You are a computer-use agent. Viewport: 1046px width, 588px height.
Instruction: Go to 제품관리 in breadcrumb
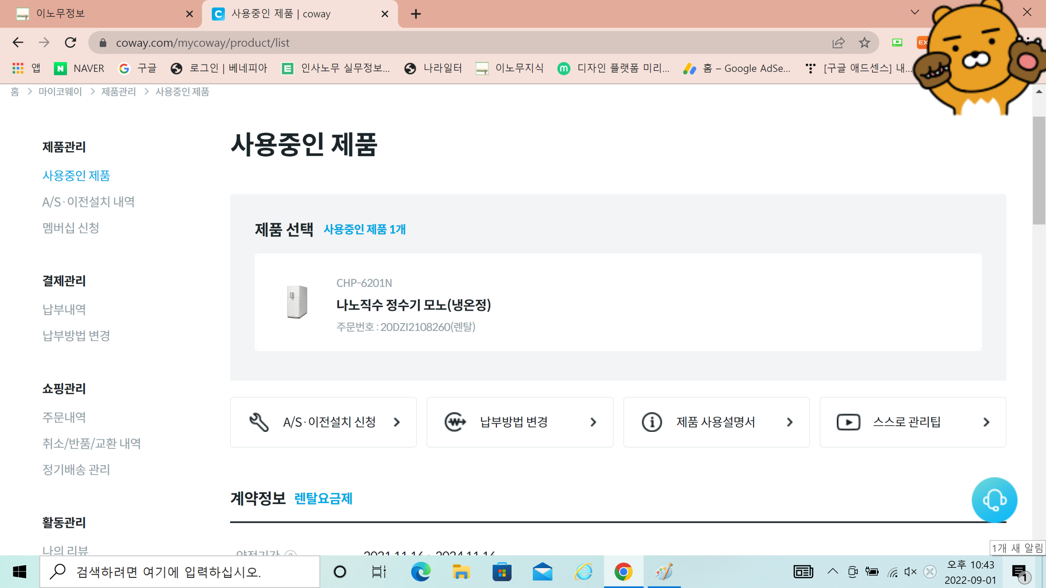(x=119, y=92)
